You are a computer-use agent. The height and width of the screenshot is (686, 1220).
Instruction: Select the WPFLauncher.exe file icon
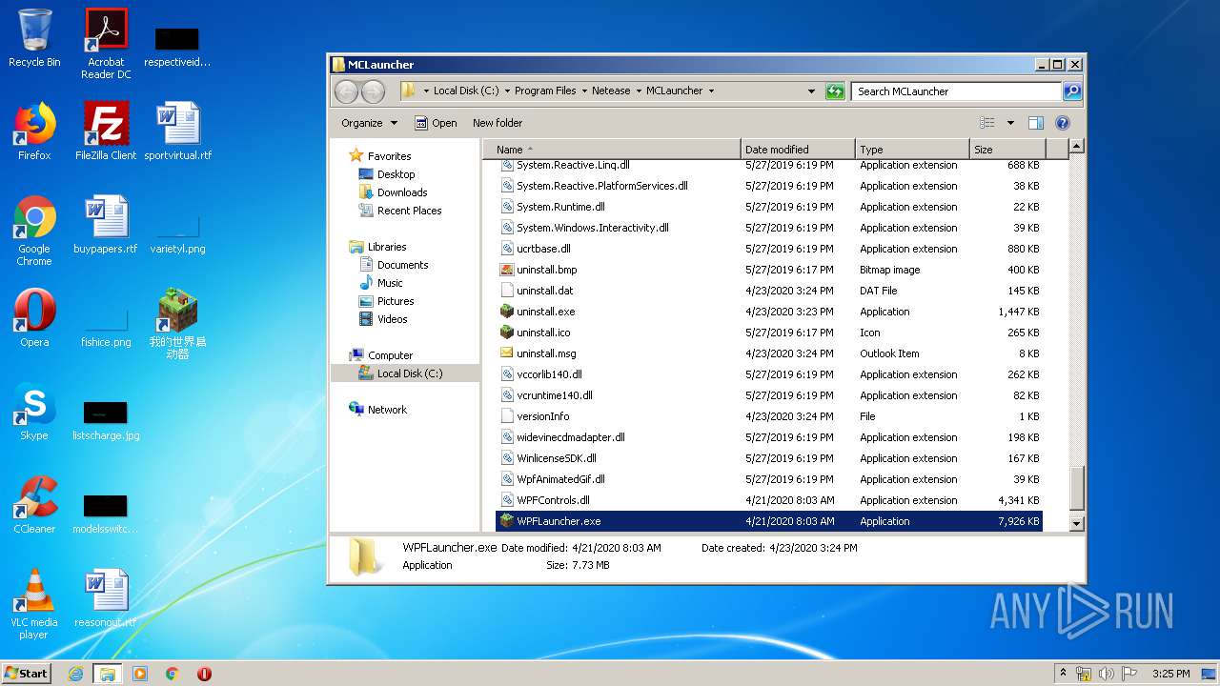point(507,521)
